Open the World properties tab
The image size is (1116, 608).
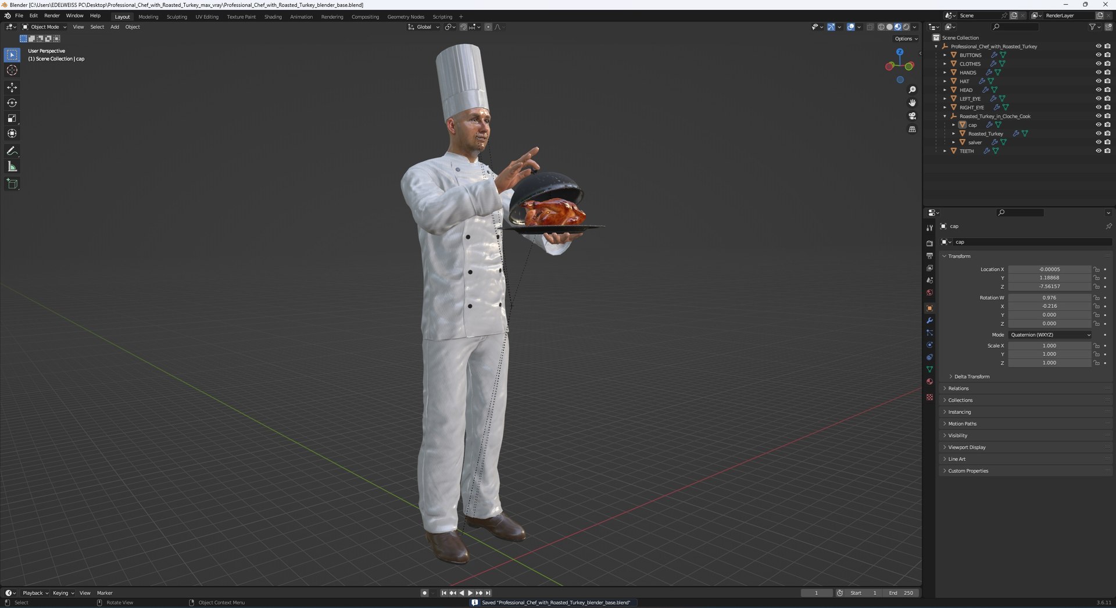coord(929,292)
